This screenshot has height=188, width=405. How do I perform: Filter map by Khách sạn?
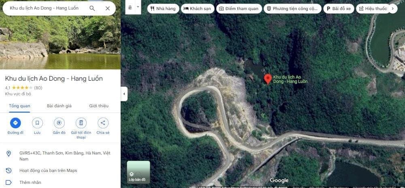coord(198,9)
